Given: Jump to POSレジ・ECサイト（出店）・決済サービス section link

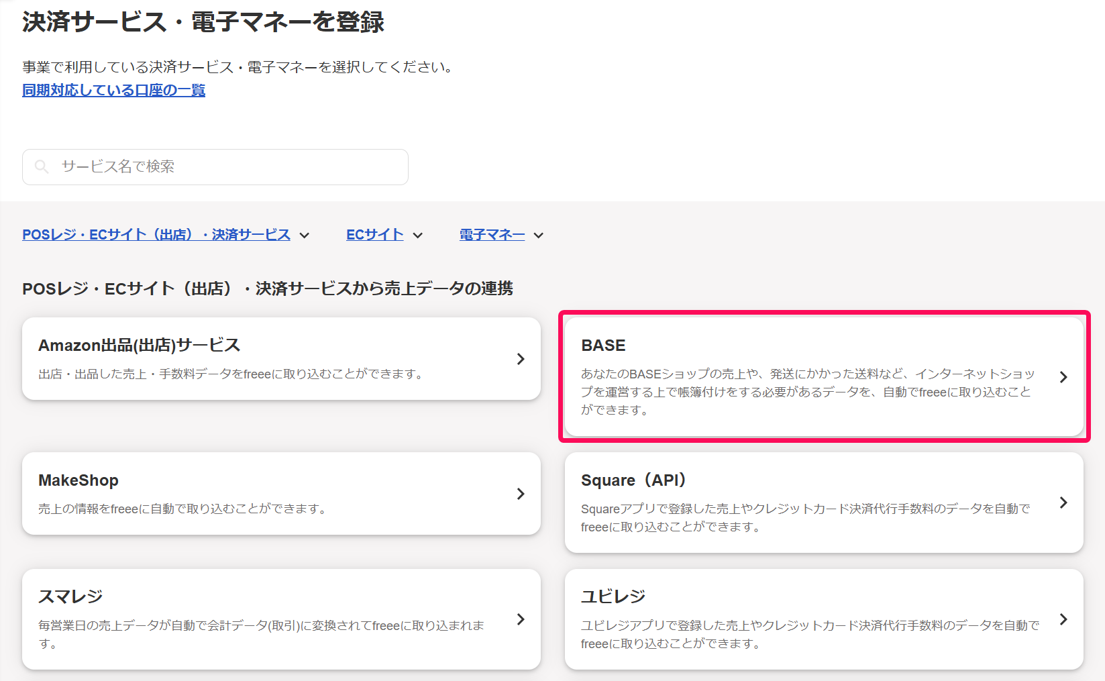Looking at the screenshot, I should tap(156, 235).
